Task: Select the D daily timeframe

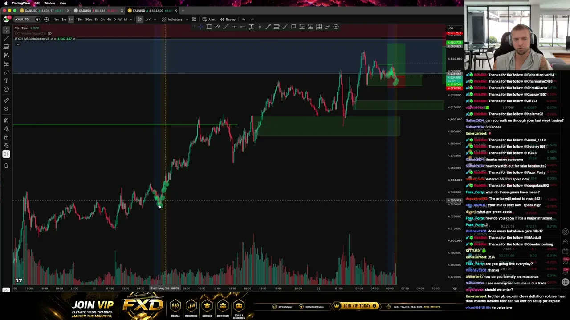Action: 114,20
